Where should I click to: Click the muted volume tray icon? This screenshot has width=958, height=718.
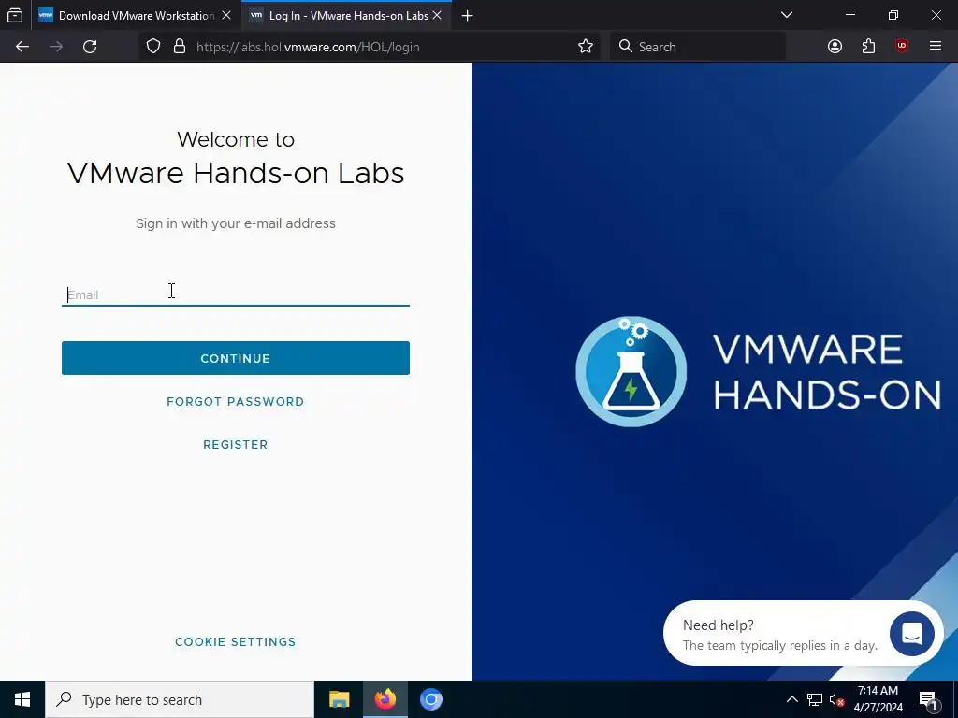[836, 700]
